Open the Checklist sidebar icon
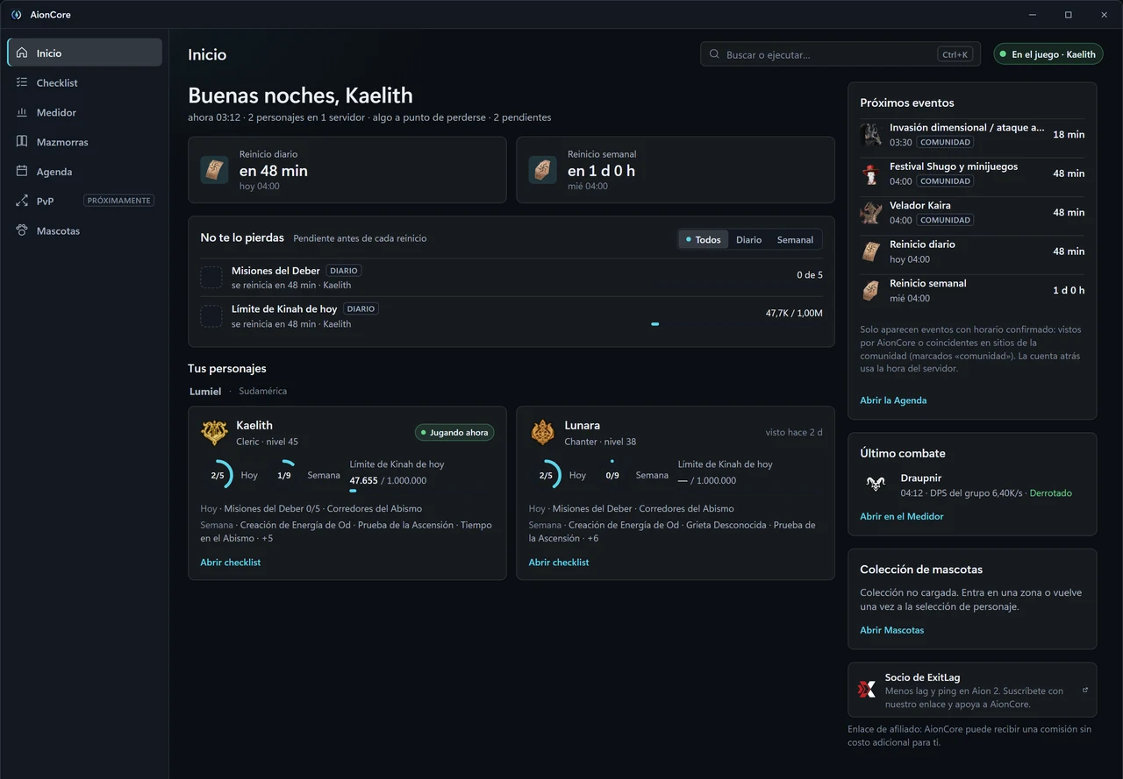1123x779 pixels. coord(22,82)
